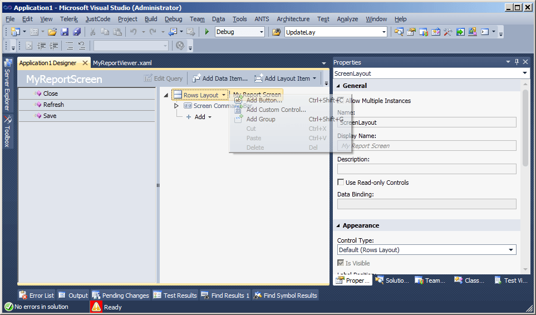
Task: Click the Paste clipboard icon
Action: [x=117, y=32]
